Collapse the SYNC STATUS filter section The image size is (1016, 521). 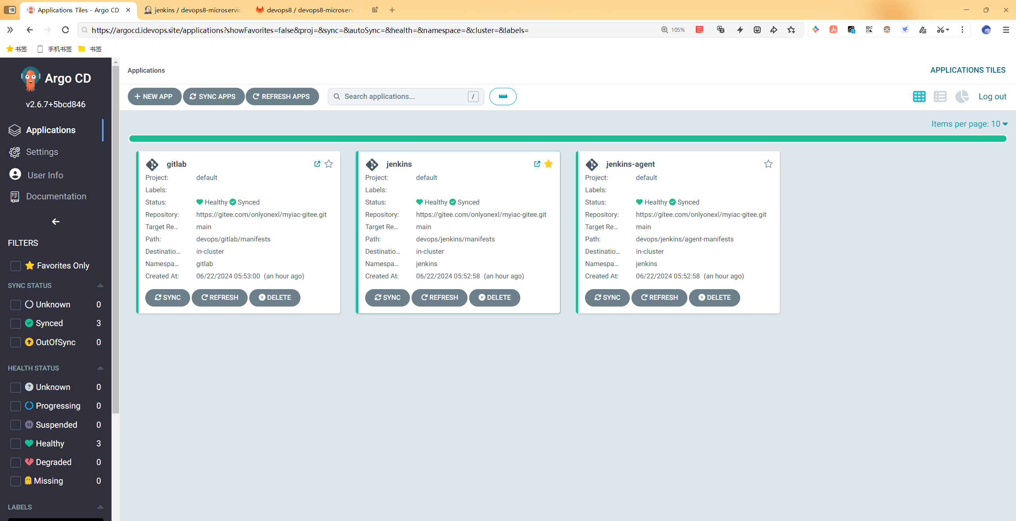click(100, 286)
